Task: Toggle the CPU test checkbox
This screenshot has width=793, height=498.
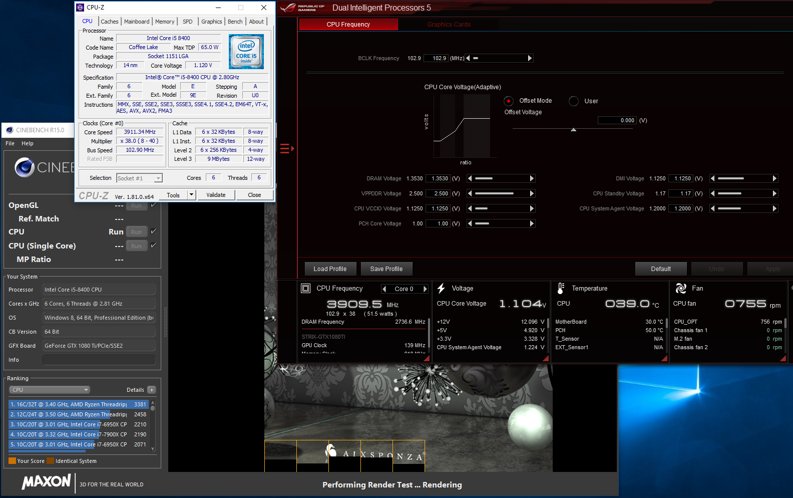Action: 154,231
